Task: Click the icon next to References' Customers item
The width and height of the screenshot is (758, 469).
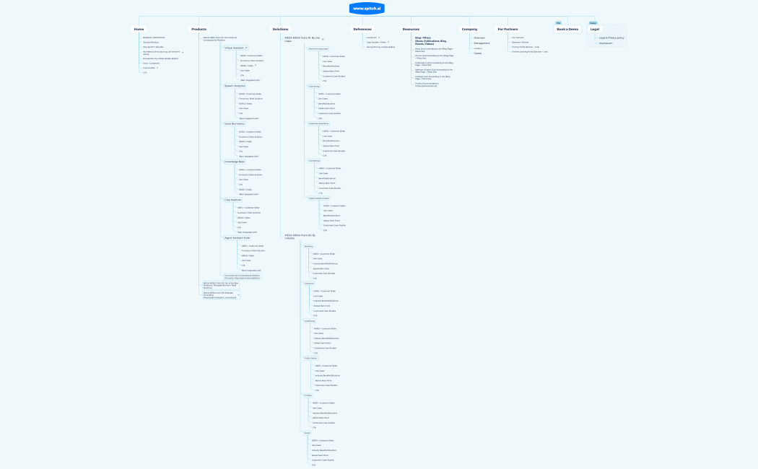Action: click(379, 38)
